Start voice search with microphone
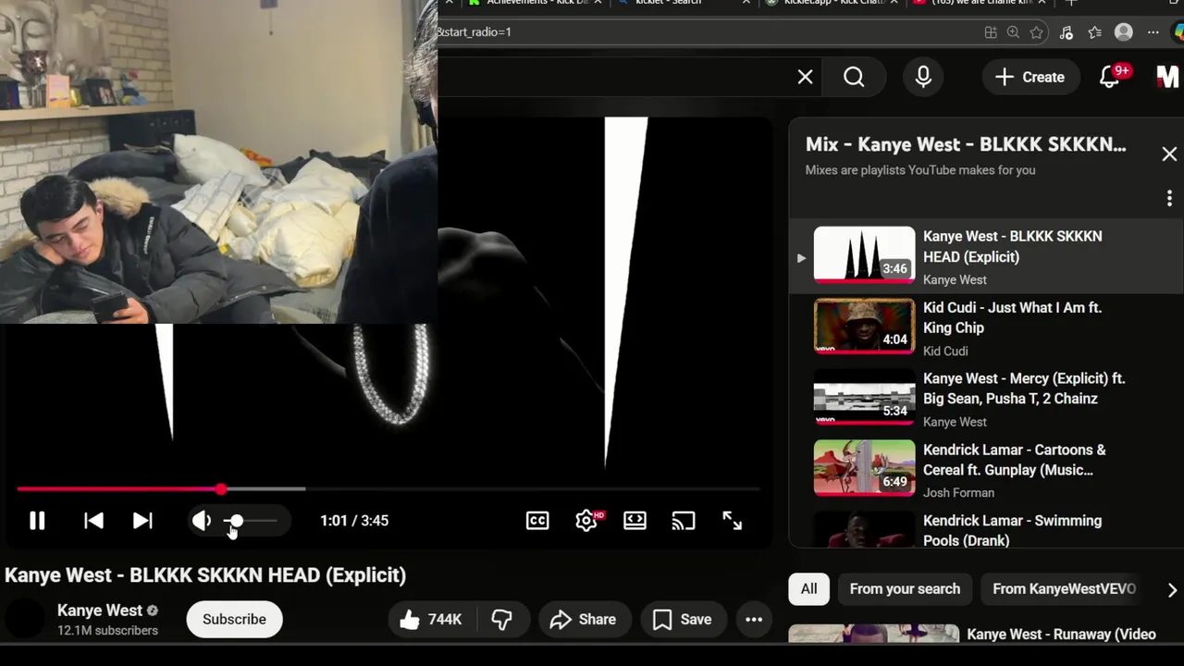This screenshot has width=1184, height=666. point(923,78)
